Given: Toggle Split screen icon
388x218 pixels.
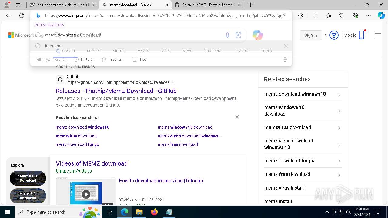Looking at the screenshot, I should coord(315,15).
